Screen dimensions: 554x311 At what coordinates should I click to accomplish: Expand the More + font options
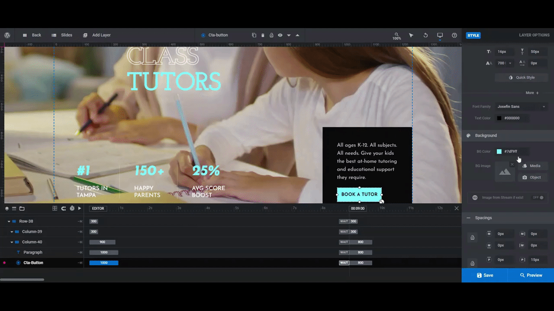(532, 93)
